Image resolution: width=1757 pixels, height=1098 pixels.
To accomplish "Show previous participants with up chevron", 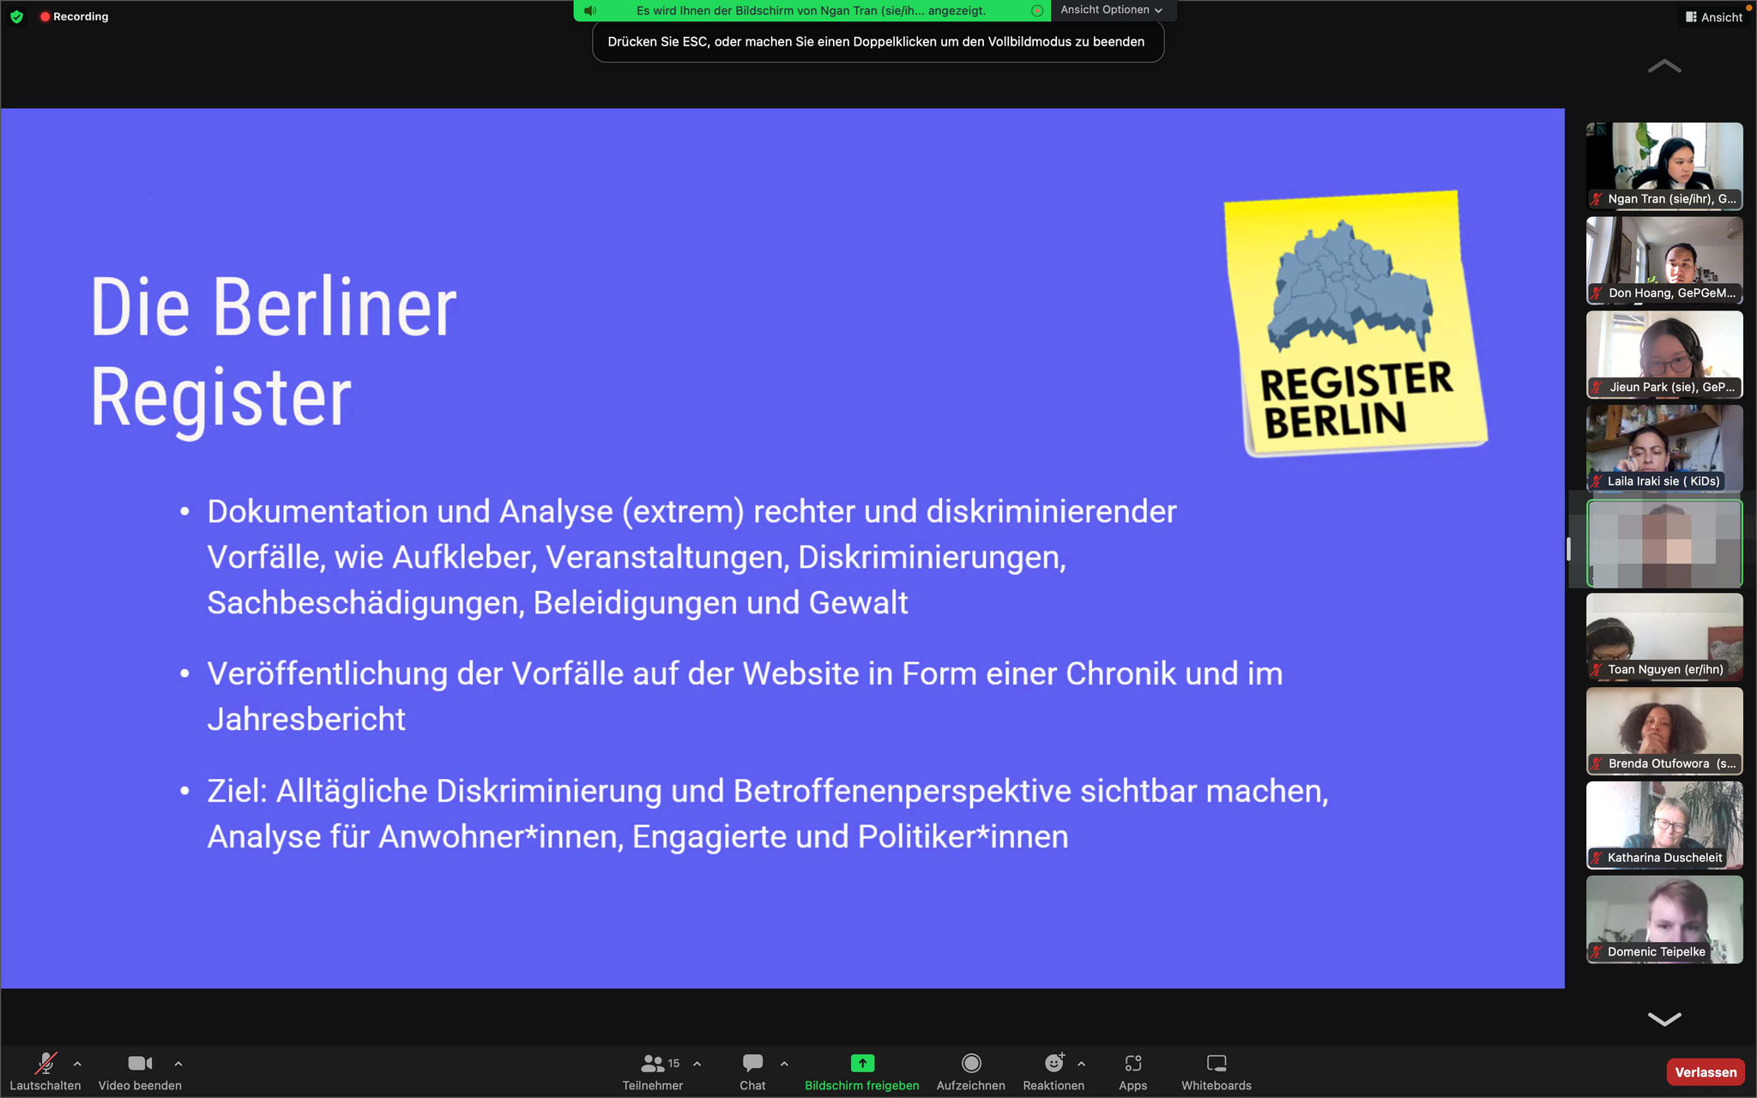I will coord(1664,66).
